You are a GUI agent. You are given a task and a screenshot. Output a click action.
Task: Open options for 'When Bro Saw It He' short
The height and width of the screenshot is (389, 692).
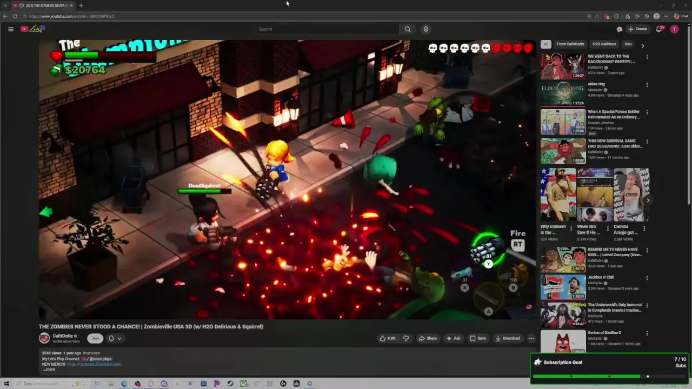607,228
